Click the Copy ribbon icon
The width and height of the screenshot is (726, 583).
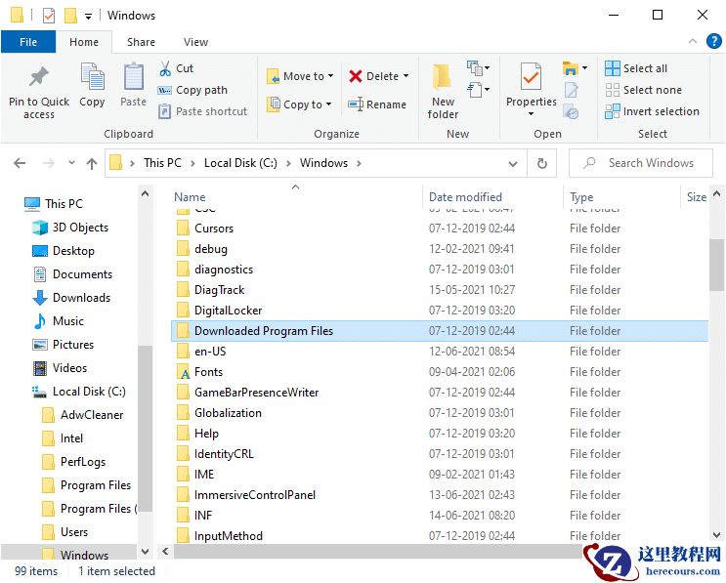[x=92, y=77]
